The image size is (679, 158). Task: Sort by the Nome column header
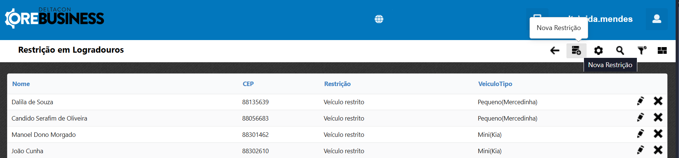pyautogui.click(x=21, y=84)
